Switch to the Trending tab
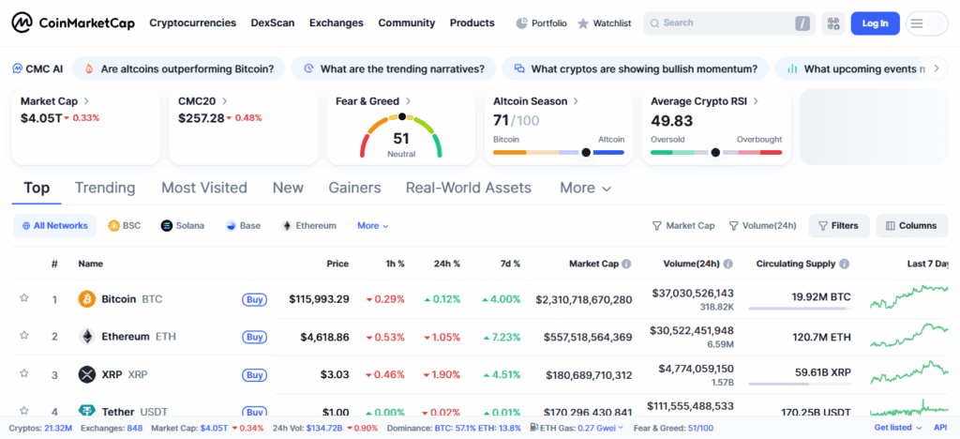This screenshot has height=439, width=960. point(105,188)
